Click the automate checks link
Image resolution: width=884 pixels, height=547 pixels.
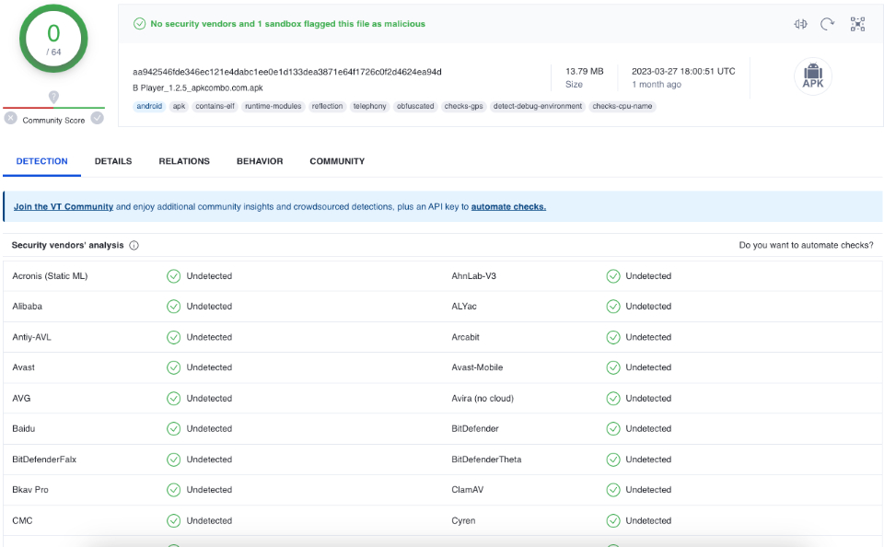(508, 207)
